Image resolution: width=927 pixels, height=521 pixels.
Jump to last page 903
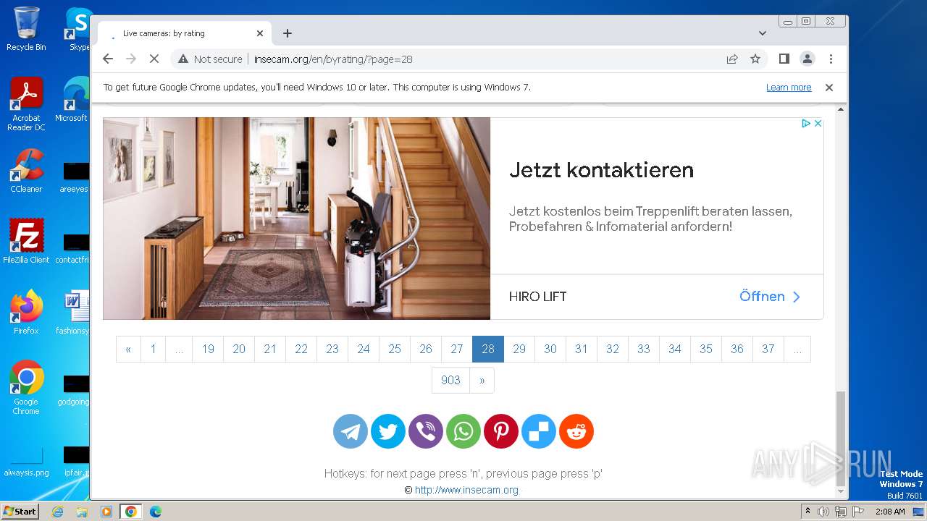450,380
